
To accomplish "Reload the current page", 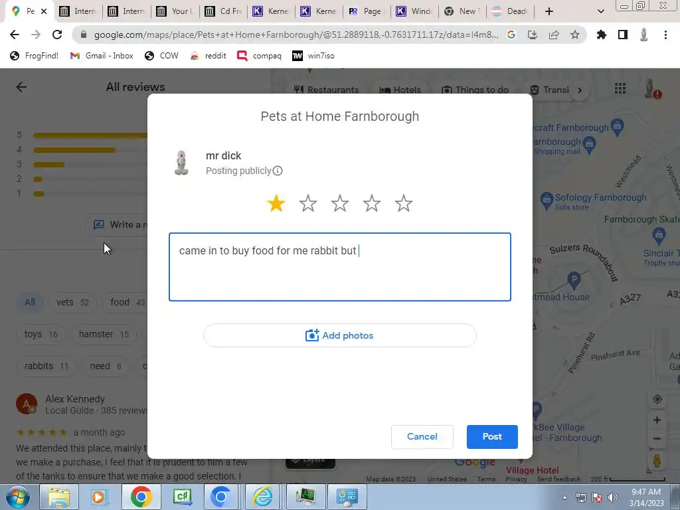I will pos(57,35).
